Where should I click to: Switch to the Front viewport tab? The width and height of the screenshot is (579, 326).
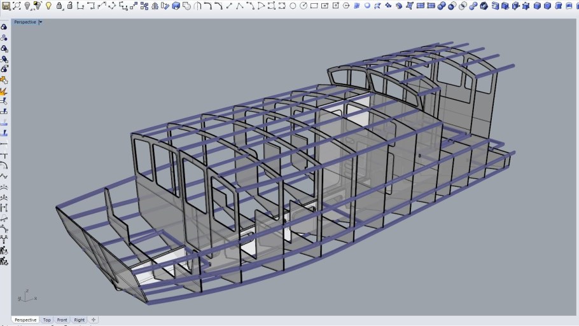pyautogui.click(x=62, y=320)
